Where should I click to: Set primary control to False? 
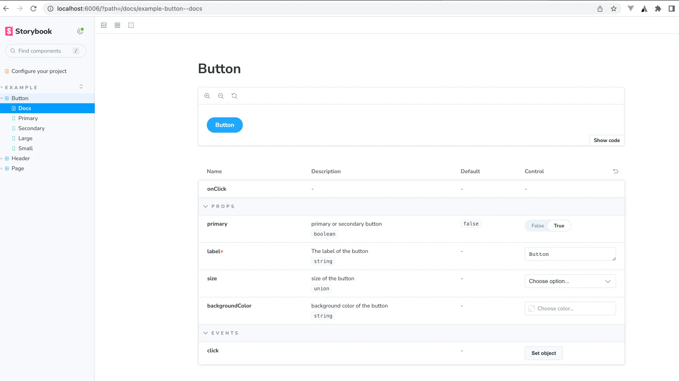[537, 225]
